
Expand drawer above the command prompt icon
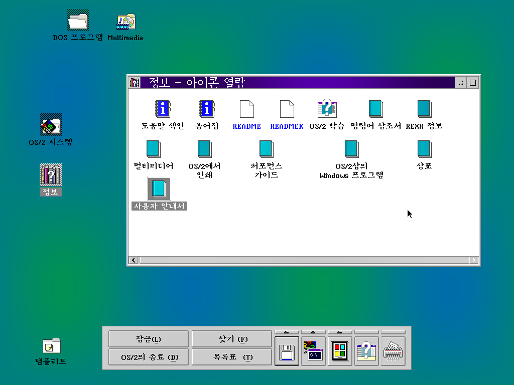[313, 332]
